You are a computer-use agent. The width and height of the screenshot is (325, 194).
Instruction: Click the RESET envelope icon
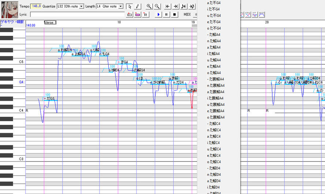click(x=262, y=15)
